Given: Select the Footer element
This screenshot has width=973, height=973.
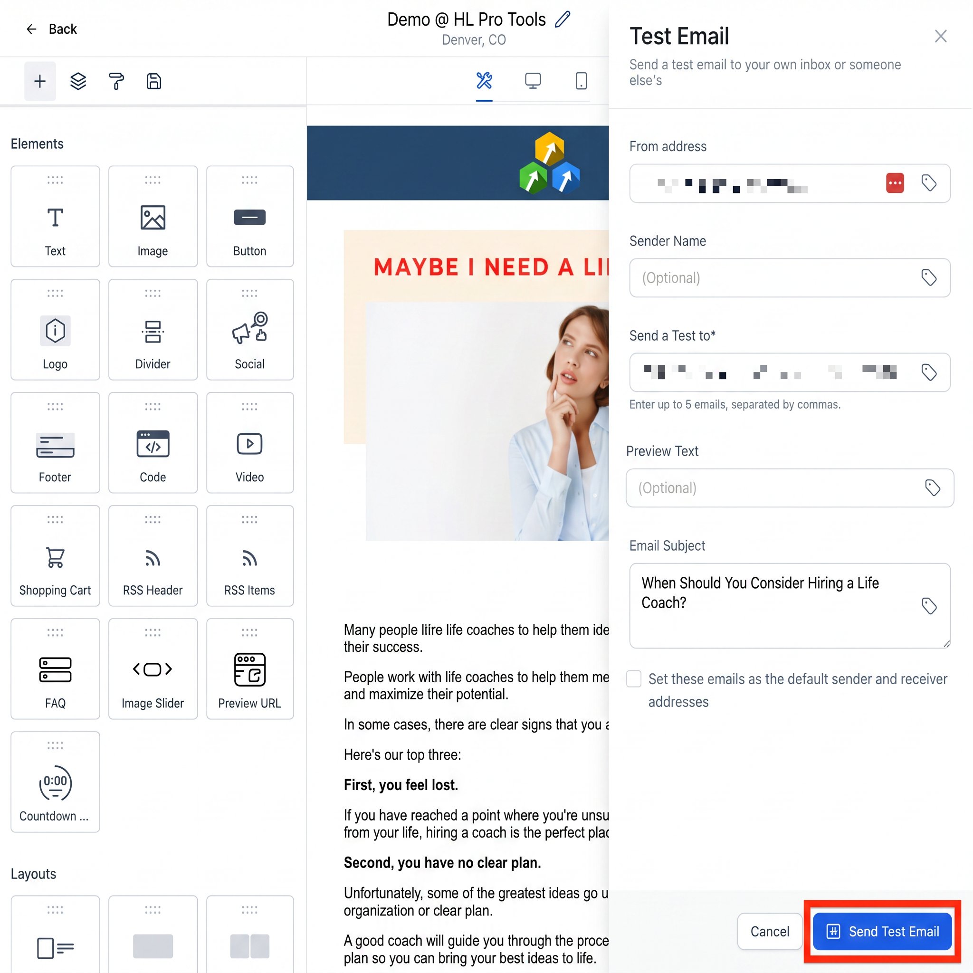Looking at the screenshot, I should coord(56,443).
